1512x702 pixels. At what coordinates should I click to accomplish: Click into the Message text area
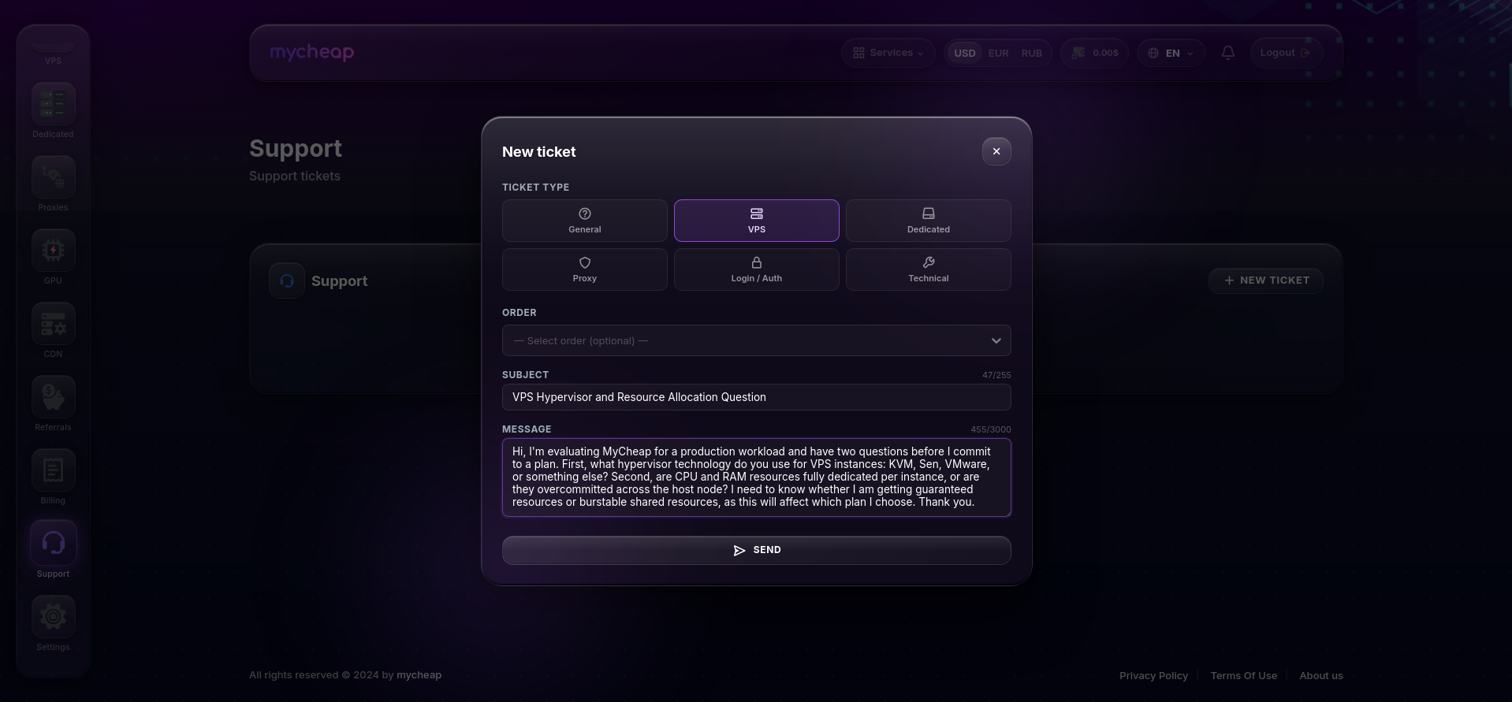pos(757,477)
